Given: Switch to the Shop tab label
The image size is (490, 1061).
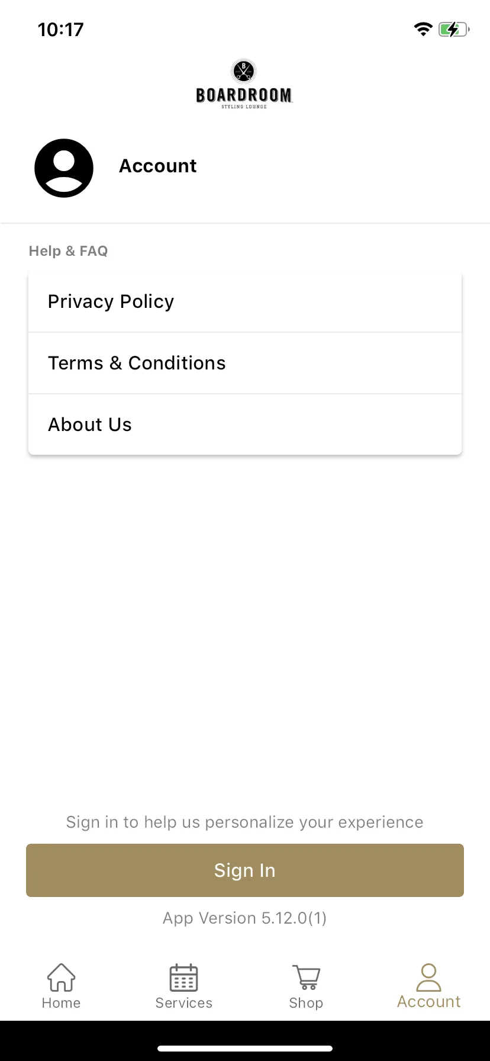Looking at the screenshot, I should click(306, 1003).
